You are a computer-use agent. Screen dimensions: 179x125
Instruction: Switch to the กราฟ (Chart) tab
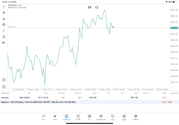click(55, 117)
